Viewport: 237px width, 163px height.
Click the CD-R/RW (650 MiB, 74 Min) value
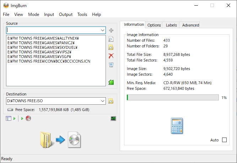click(x=187, y=83)
